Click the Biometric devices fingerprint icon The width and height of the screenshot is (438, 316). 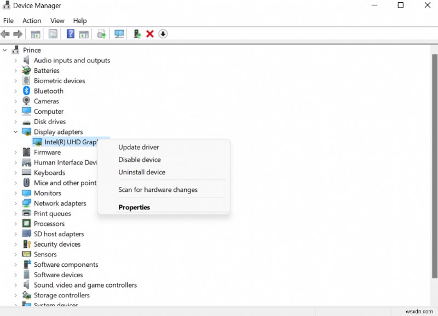(26, 80)
